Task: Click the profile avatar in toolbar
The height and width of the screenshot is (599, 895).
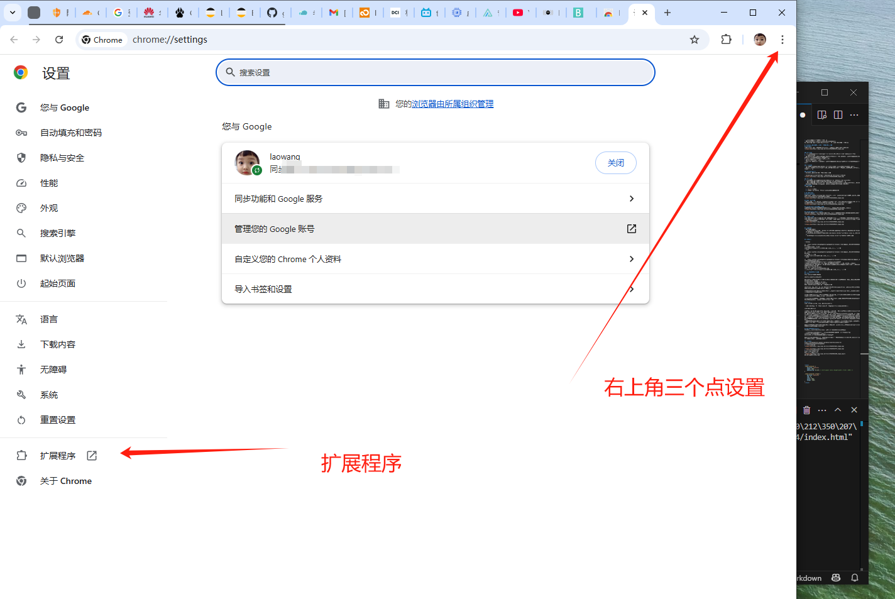Action: [760, 40]
